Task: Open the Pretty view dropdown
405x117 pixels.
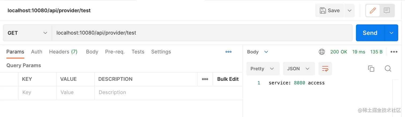Action: (x=262, y=69)
